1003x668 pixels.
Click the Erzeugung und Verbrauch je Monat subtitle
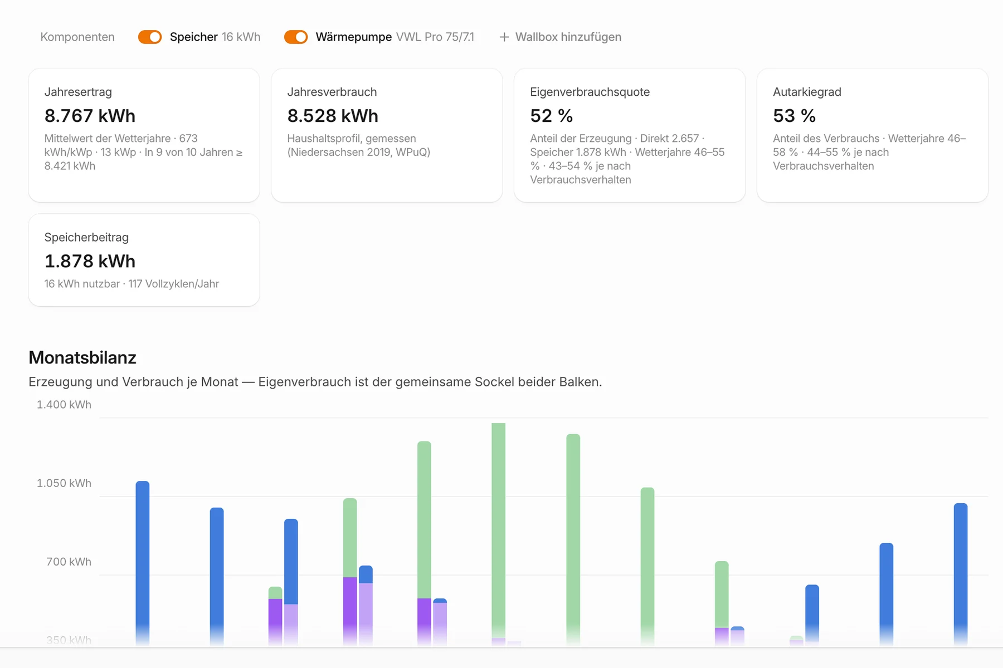point(315,382)
